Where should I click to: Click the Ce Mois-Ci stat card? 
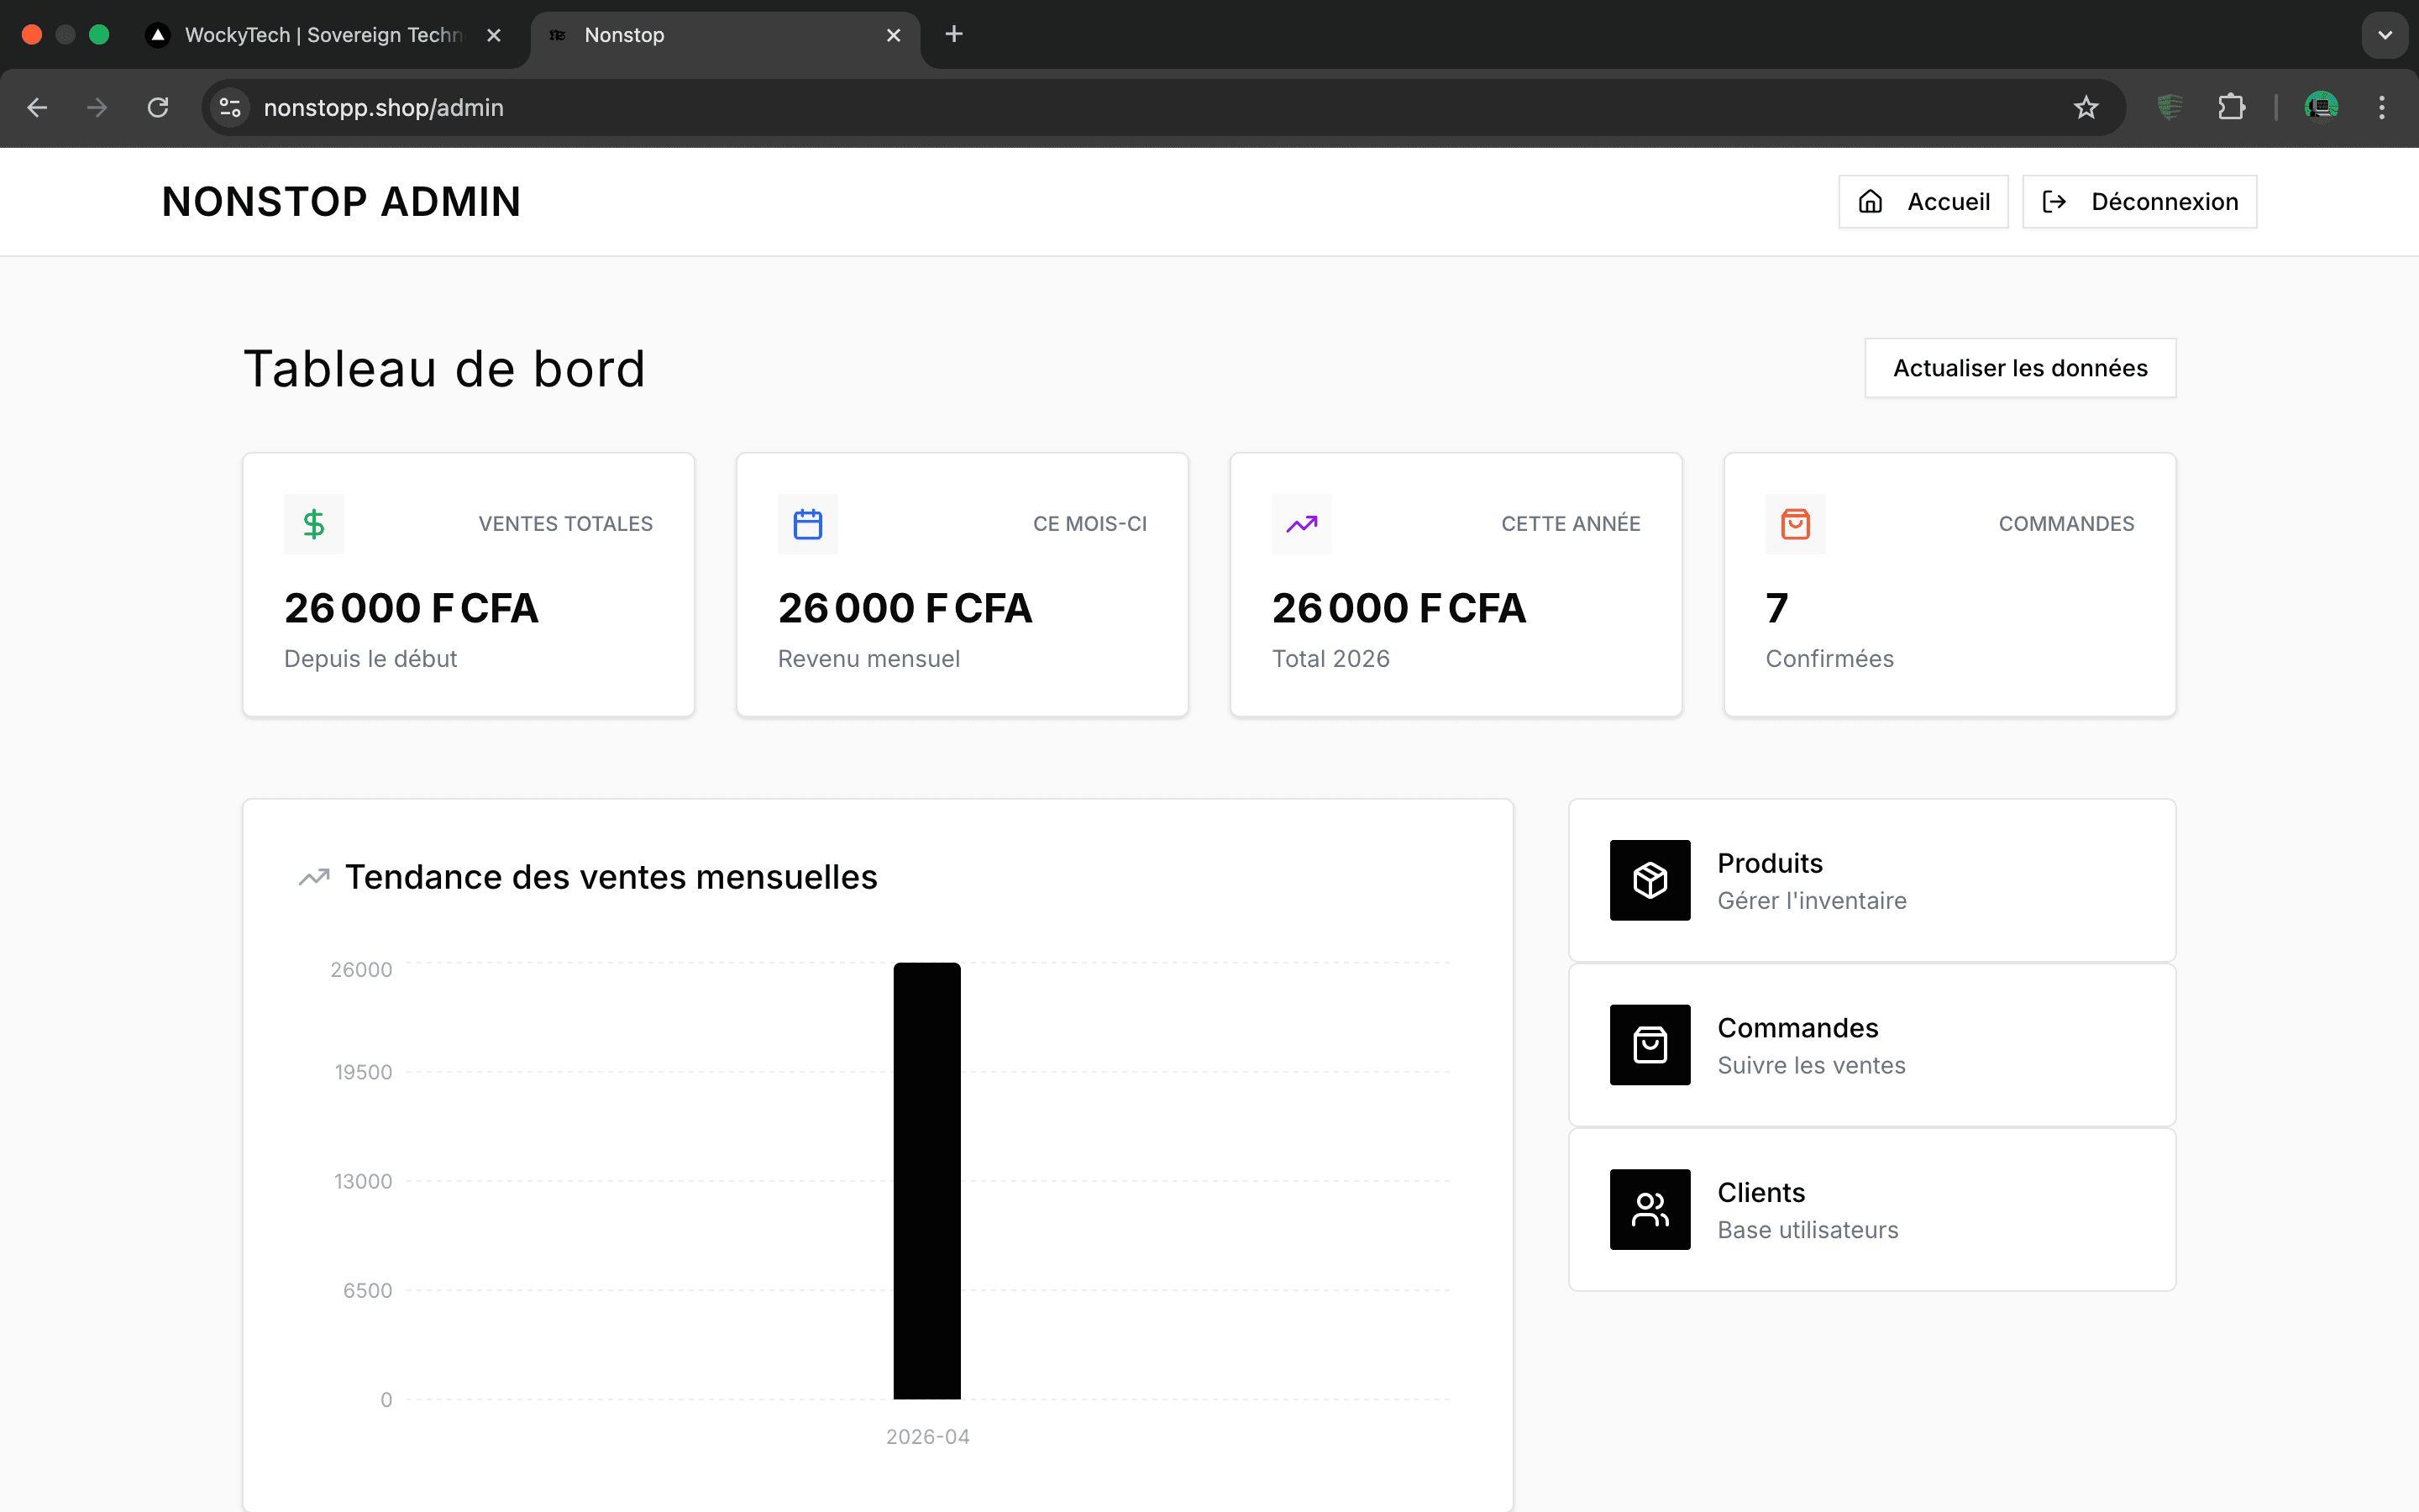click(963, 585)
